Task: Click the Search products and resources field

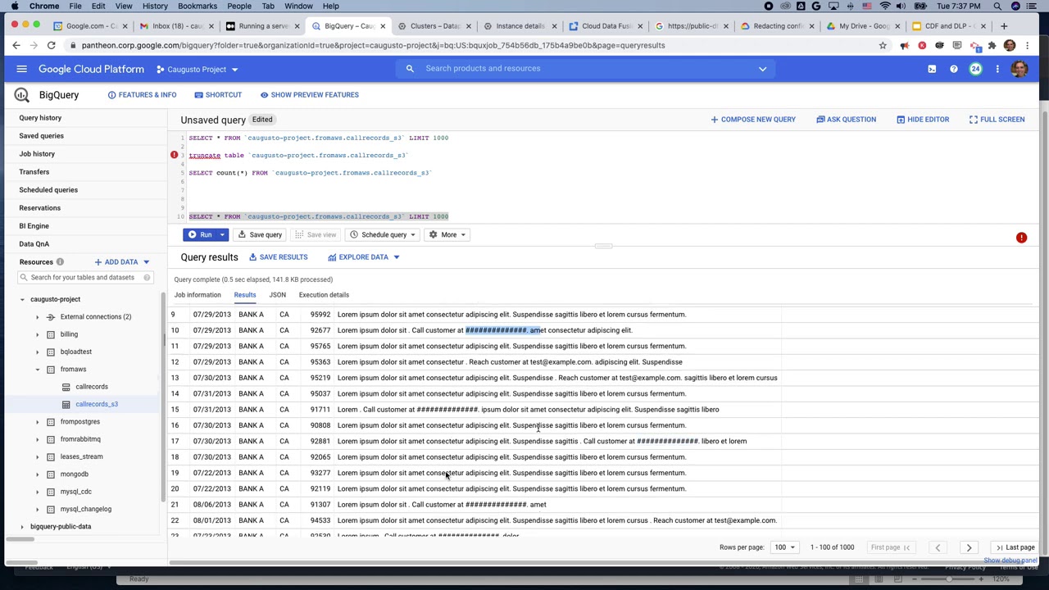Action: click(x=586, y=69)
